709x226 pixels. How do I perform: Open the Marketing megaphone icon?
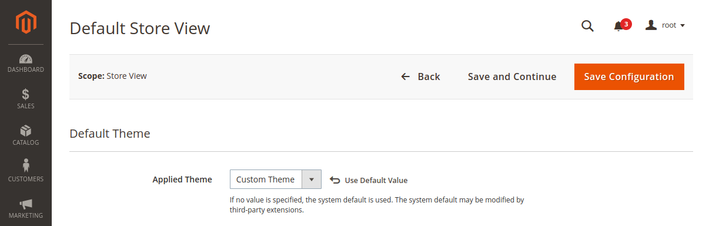click(x=26, y=204)
